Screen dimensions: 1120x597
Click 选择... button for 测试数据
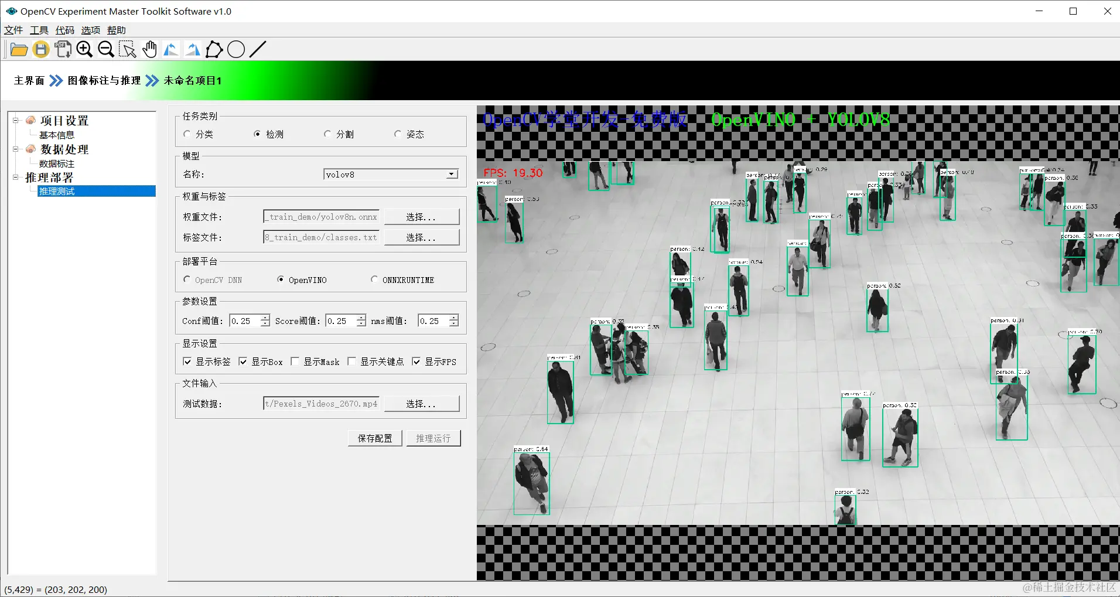[421, 404]
